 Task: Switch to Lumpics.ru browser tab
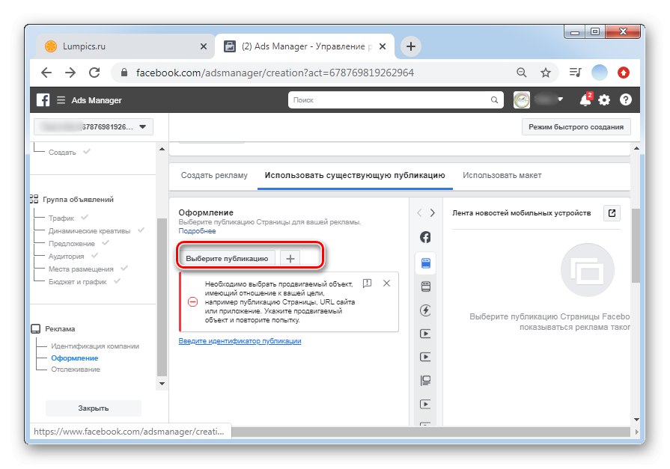124,46
